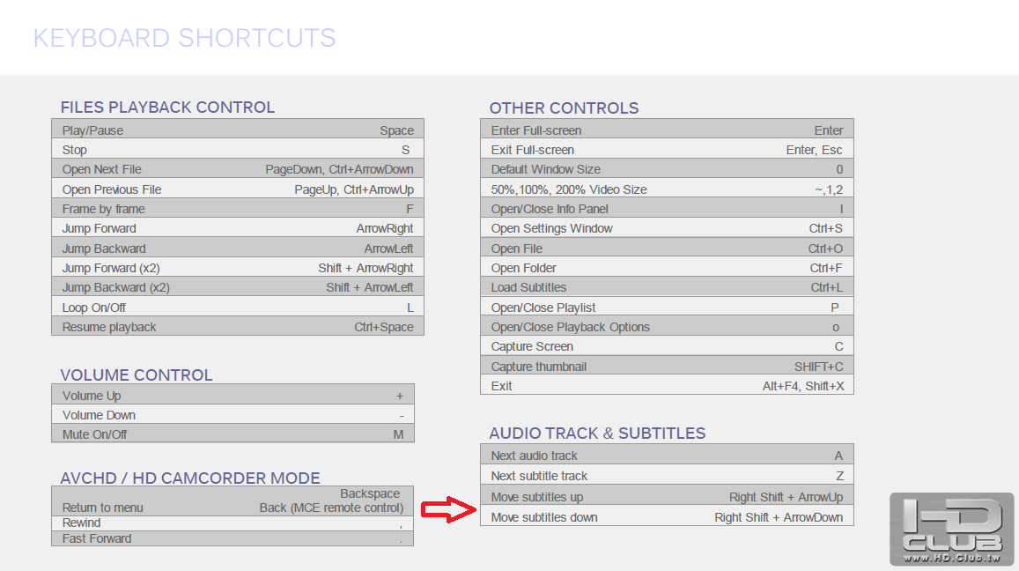
Task: Select the Mute On/Off row
Action: pyautogui.click(x=233, y=434)
